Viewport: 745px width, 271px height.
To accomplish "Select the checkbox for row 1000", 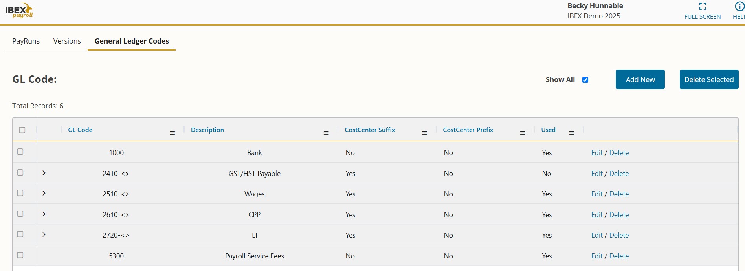I will tap(20, 152).
